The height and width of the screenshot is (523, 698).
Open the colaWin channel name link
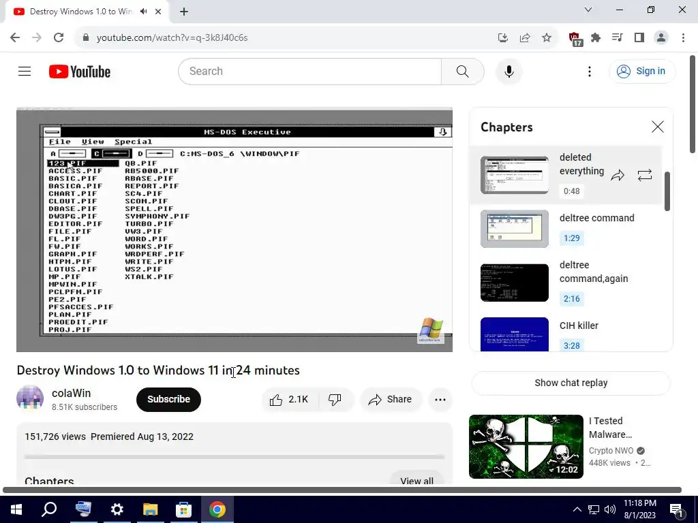click(71, 393)
